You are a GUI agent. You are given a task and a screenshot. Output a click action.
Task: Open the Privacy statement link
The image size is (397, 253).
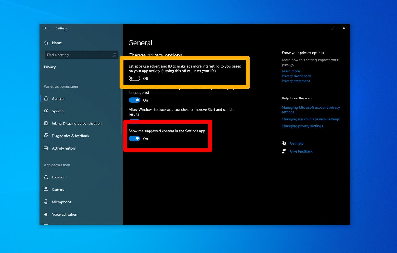[x=296, y=81]
